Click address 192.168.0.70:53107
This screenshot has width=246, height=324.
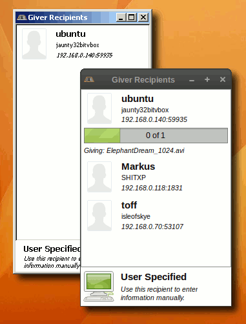click(x=152, y=227)
